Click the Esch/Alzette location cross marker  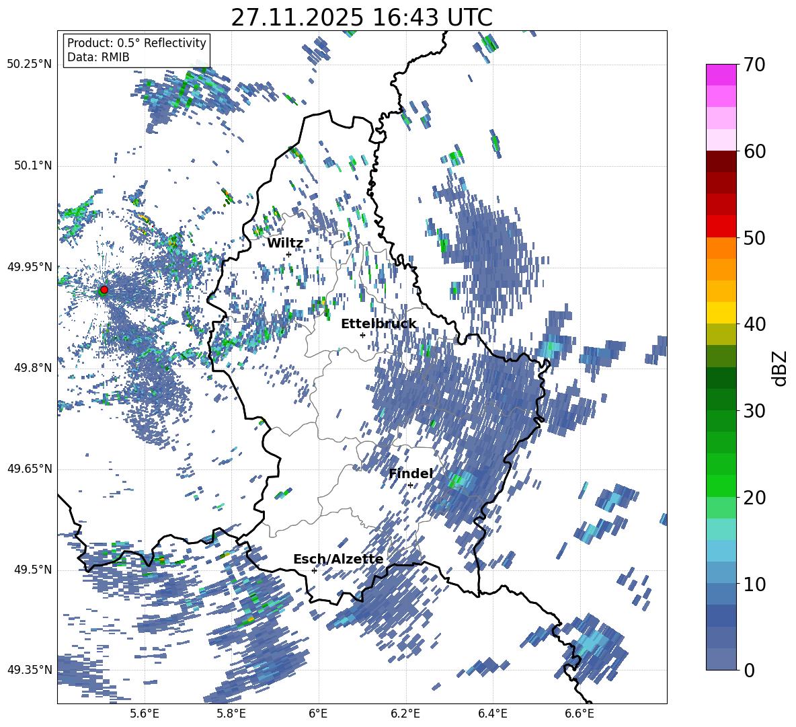[x=314, y=570]
